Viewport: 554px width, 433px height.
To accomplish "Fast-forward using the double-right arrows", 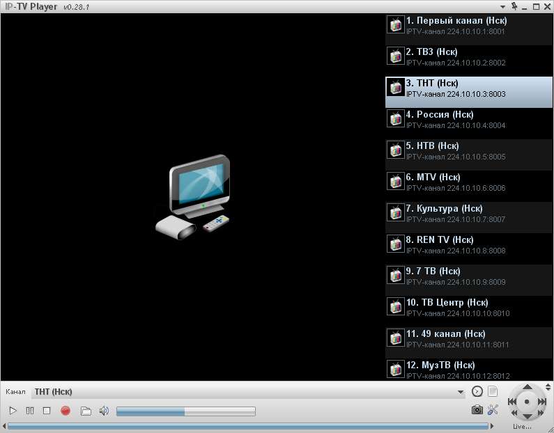I will 540,413.
